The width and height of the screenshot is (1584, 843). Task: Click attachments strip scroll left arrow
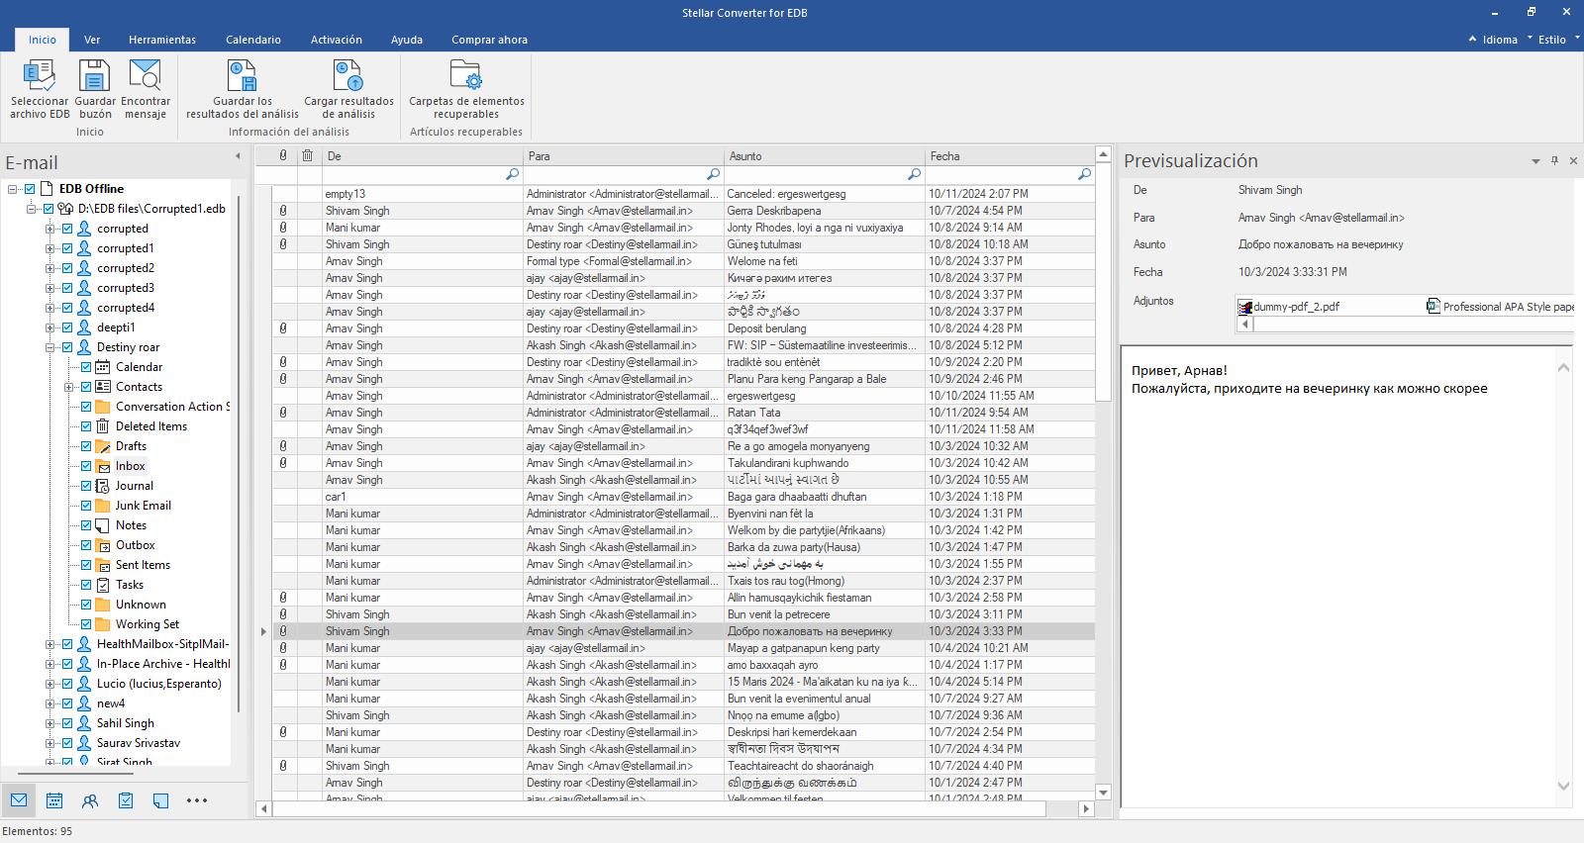coord(1245,324)
